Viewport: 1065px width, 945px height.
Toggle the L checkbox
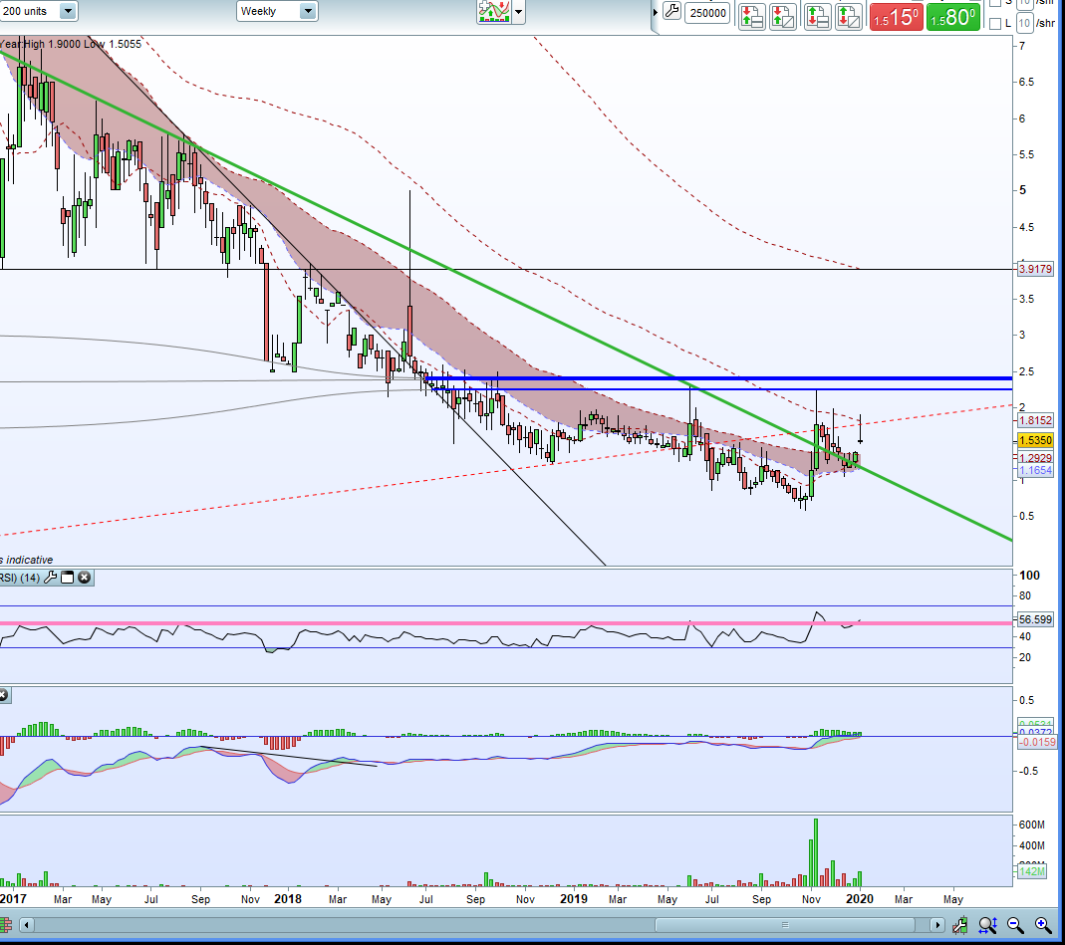[995, 24]
